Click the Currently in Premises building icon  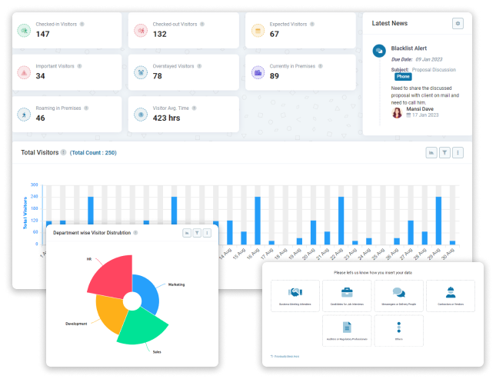255,73
